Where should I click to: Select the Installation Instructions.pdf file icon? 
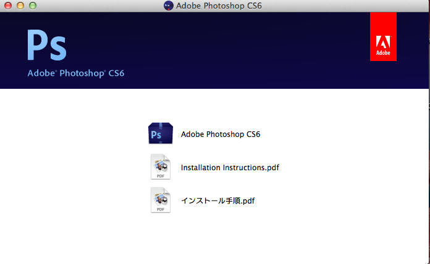point(161,167)
